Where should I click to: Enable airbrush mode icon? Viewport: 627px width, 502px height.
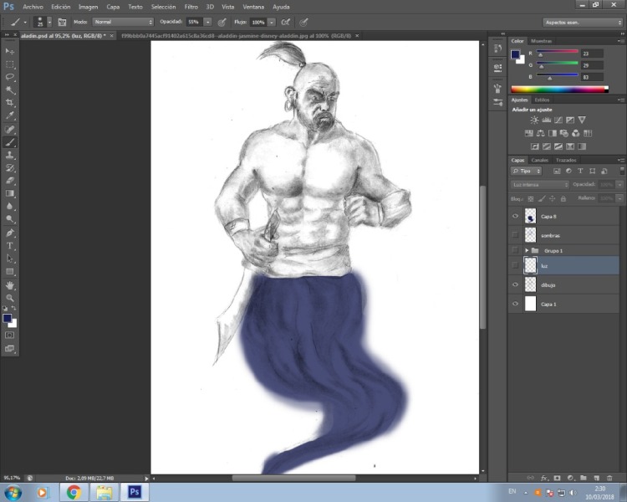pos(286,22)
